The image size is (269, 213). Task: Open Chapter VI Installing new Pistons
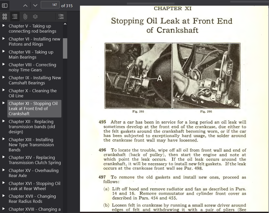point(34,42)
